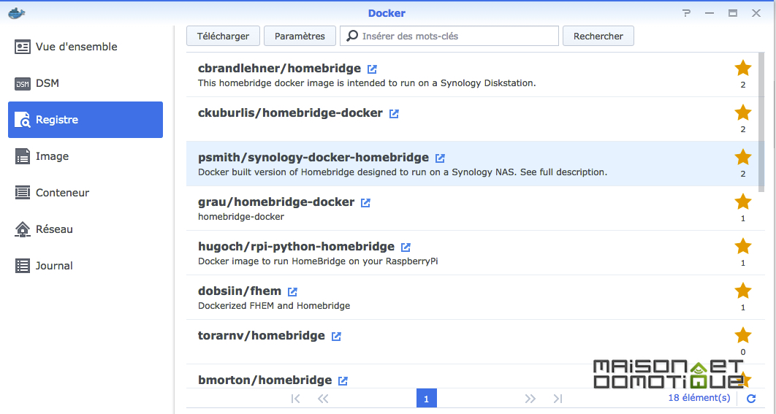Click the results list scrollbar
Image resolution: width=776 pixels, height=414 pixels.
(761, 122)
